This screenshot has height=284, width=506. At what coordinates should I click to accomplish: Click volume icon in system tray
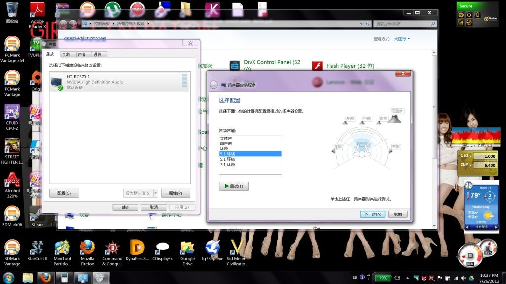tap(464, 278)
